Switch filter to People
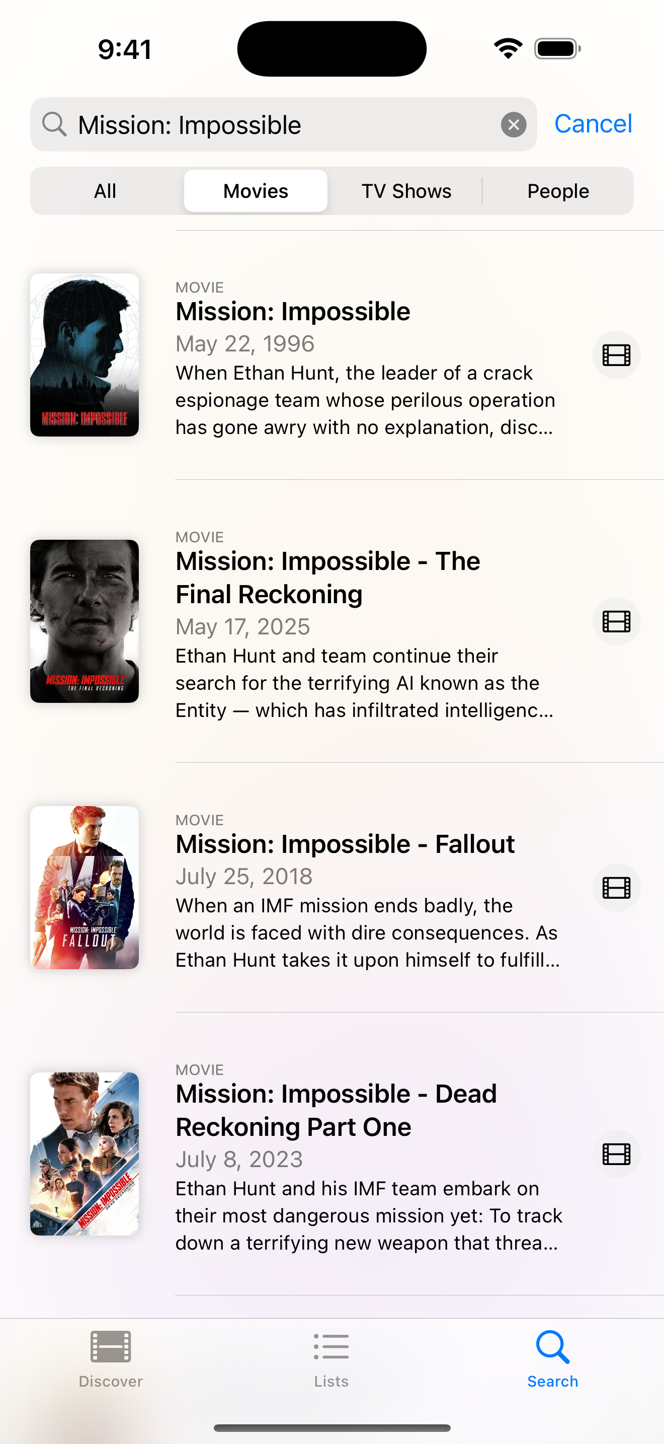The width and height of the screenshot is (664, 1444). click(558, 191)
